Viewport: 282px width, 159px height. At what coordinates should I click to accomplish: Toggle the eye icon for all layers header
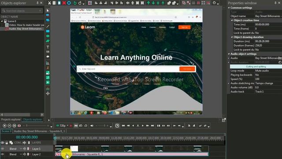[3, 143]
